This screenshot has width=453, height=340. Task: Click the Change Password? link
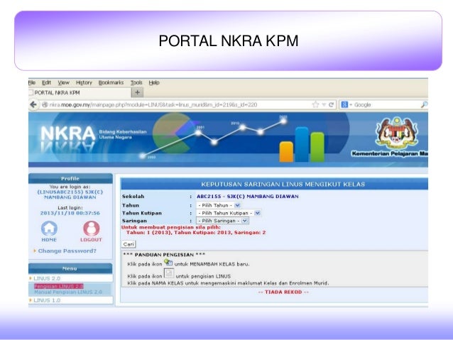pyautogui.click(x=67, y=251)
